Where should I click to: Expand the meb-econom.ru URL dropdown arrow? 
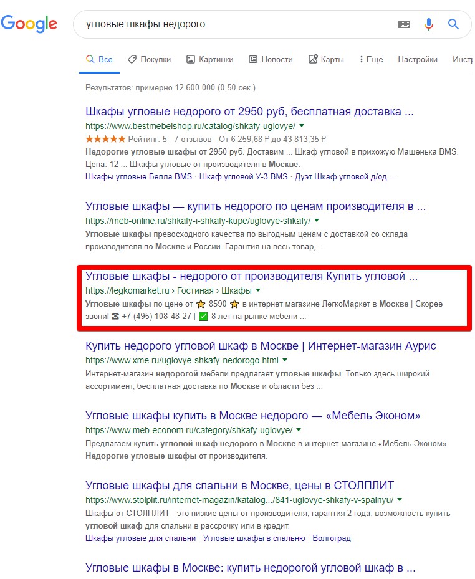coord(299,430)
